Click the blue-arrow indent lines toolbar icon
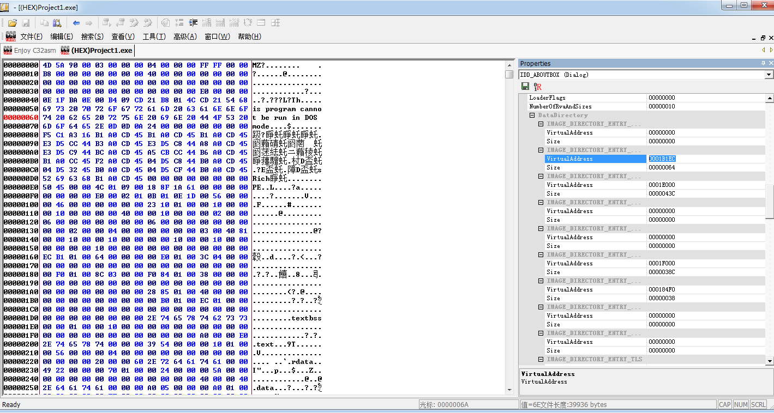Viewport: 774px width, 413px height. point(193,23)
